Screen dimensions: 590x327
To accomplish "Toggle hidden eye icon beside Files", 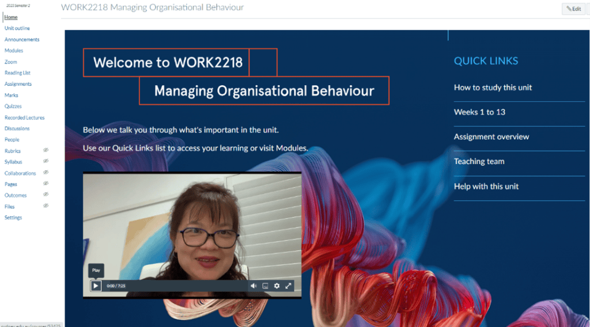I will tap(46, 206).
